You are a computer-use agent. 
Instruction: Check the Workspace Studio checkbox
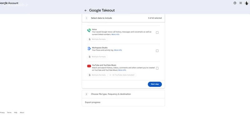pos(157,51)
